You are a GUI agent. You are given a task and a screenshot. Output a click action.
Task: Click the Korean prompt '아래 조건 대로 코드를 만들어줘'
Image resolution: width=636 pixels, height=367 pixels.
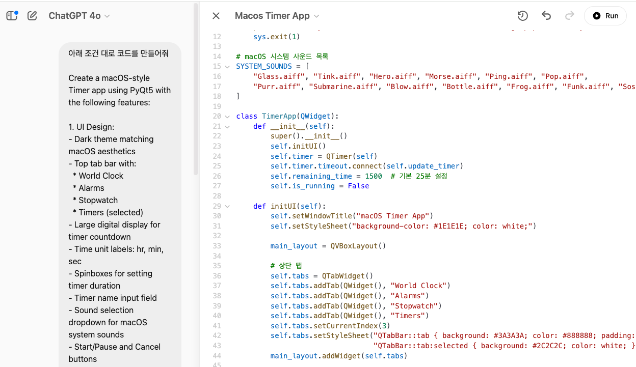pyautogui.click(x=118, y=53)
